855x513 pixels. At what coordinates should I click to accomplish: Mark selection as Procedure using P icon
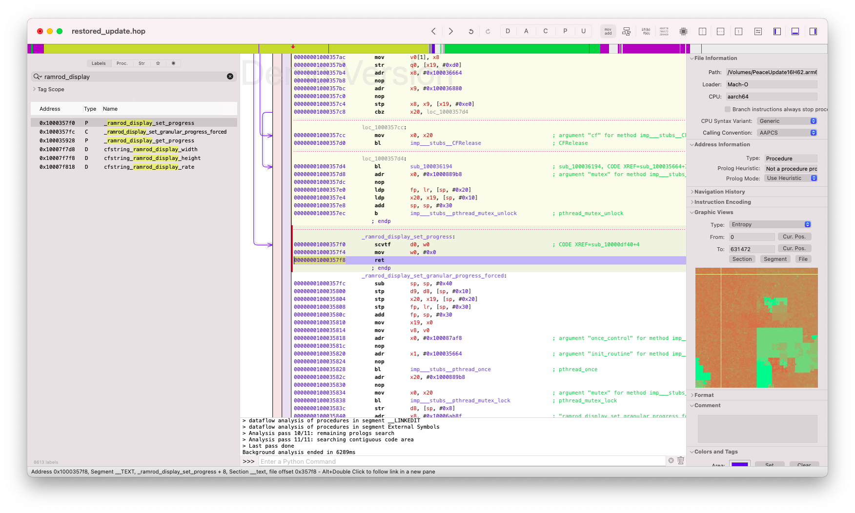coord(565,31)
